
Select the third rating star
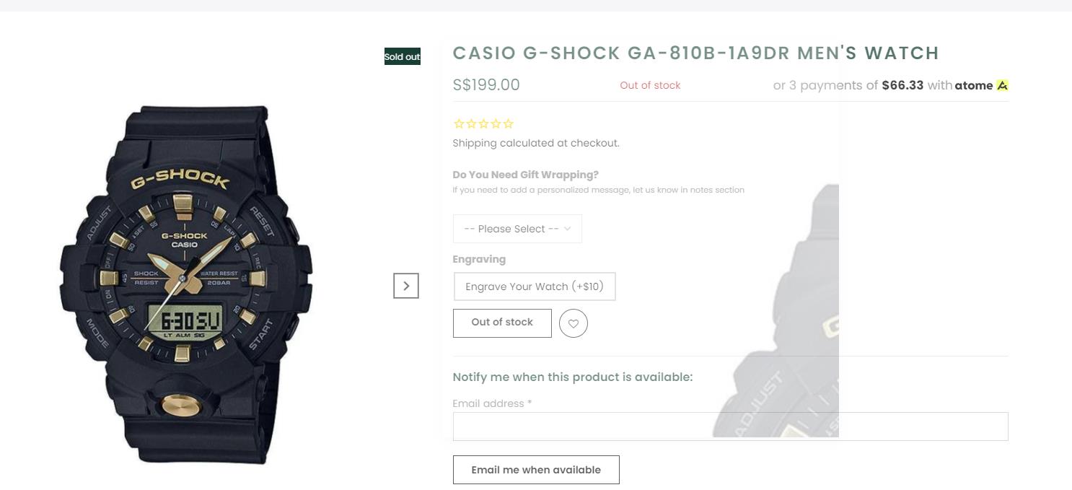click(483, 124)
